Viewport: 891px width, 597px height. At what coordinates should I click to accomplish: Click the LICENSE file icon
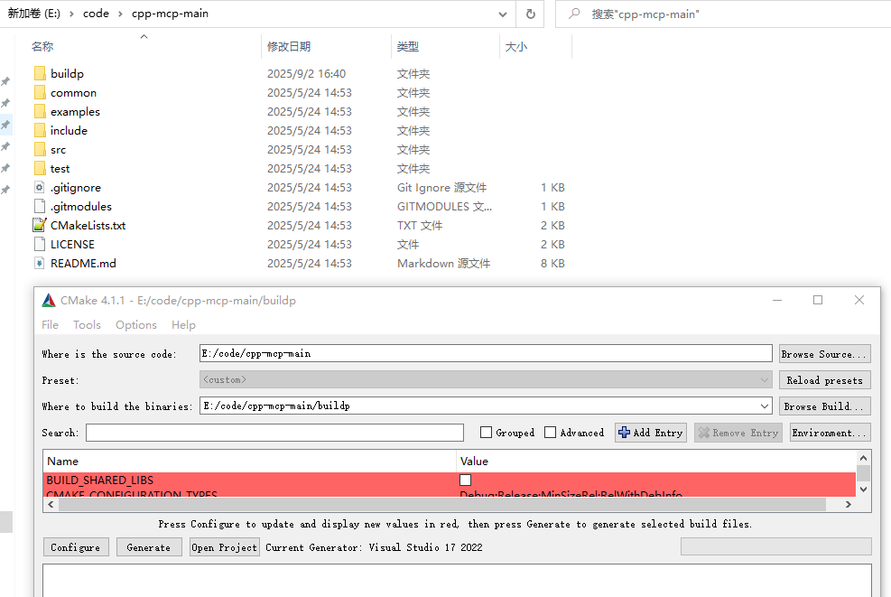39,245
